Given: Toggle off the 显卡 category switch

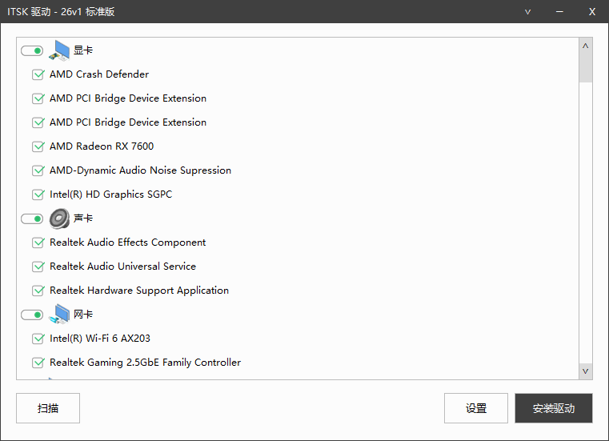Looking at the screenshot, I should click(32, 50).
